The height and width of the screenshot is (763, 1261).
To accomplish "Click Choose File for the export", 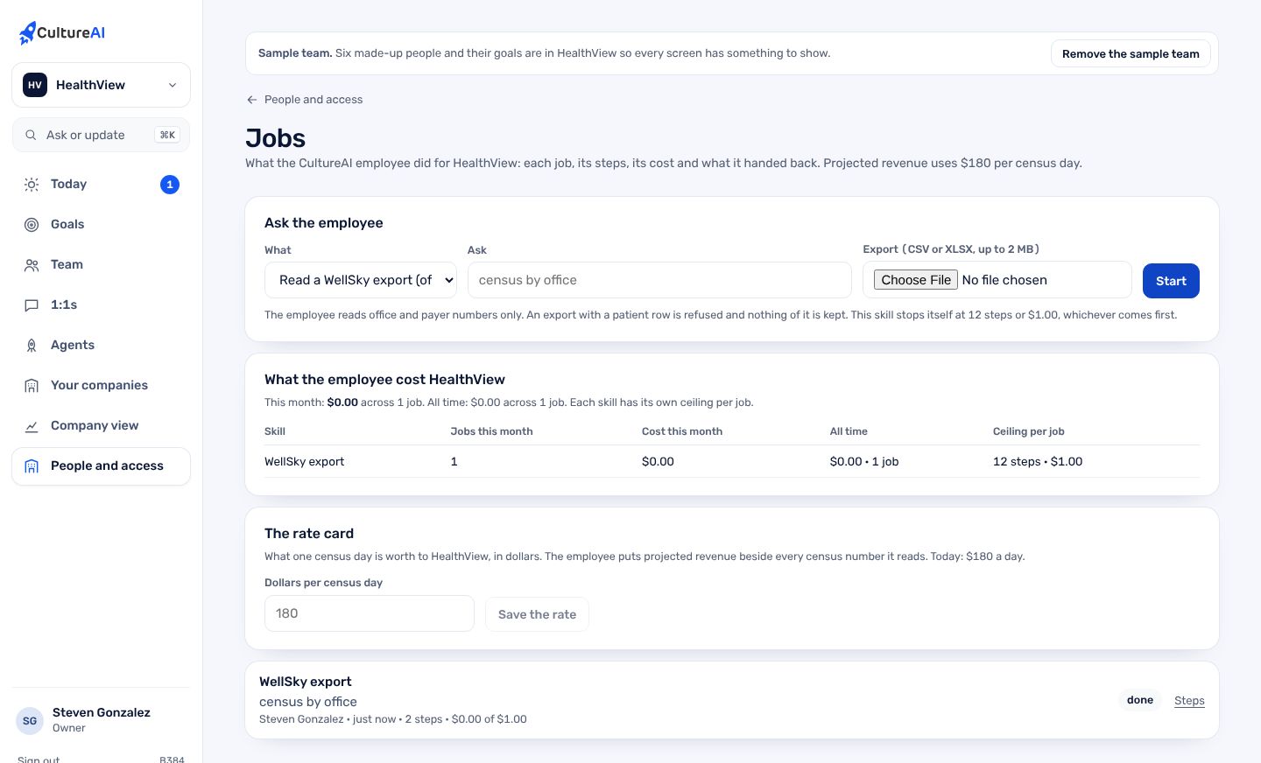I will [916, 280].
